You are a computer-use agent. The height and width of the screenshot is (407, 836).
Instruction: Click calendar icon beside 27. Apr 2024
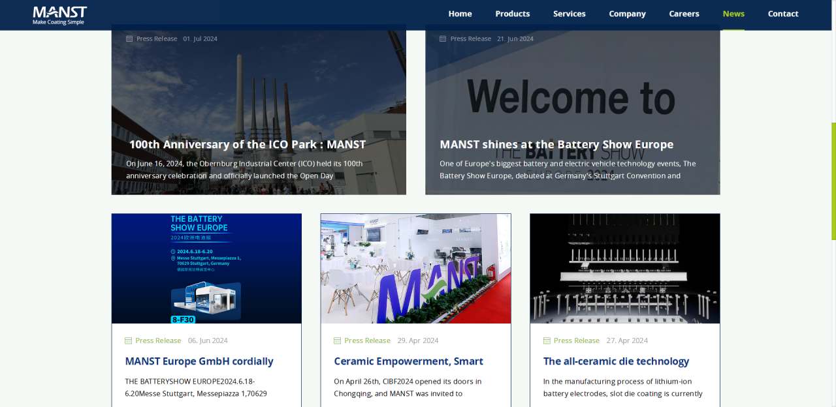(x=547, y=340)
